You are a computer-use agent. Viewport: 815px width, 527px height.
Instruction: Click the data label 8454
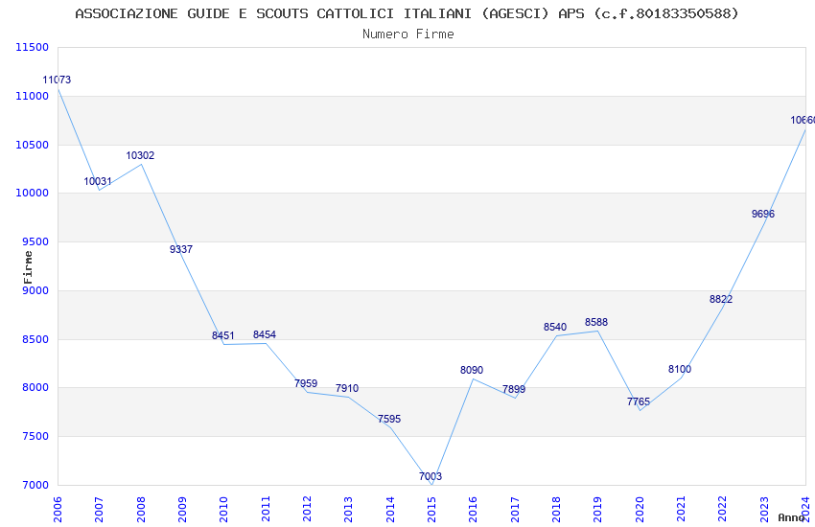coord(265,334)
